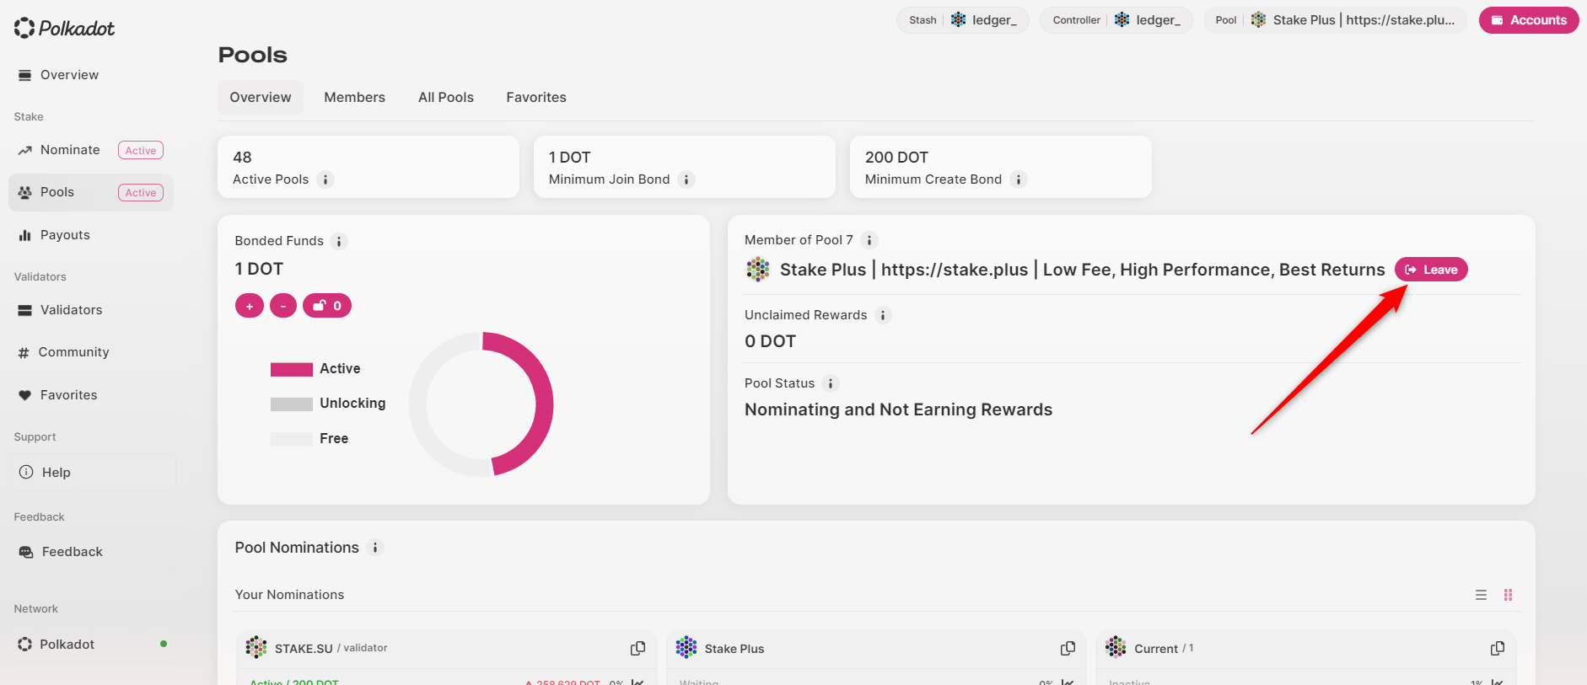The height and width of the screenshot is (685, 1587).
Task: Show info for Bonded Funds
Action: 339,242
